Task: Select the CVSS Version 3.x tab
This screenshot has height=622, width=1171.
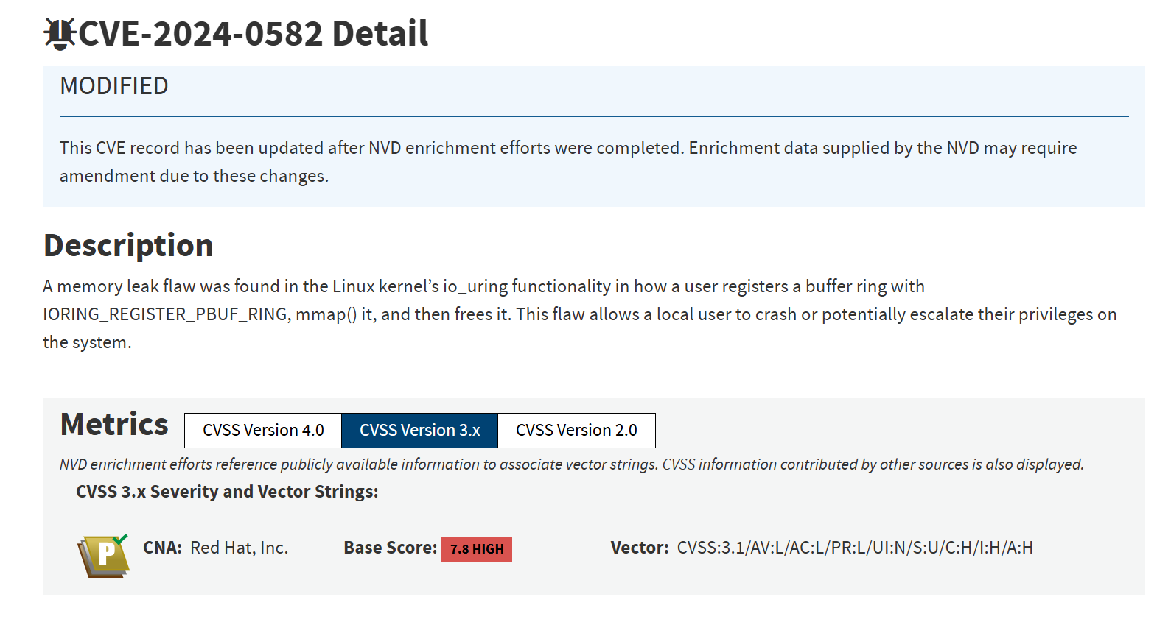Action: [x=419, y=431]
